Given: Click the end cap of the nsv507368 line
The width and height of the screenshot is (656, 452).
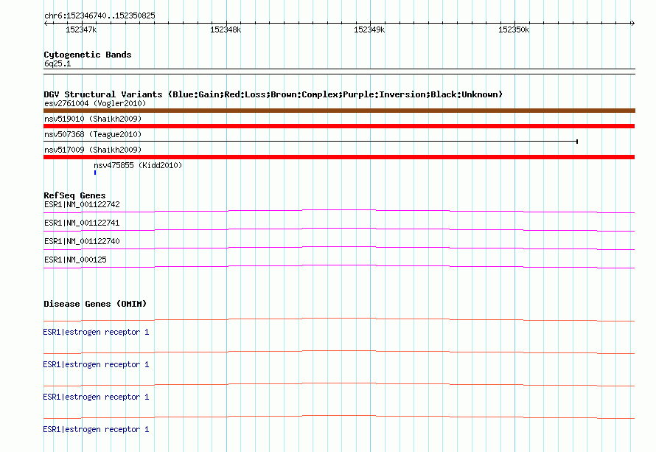Looking at the screenshot, I should tap(577, 142).
